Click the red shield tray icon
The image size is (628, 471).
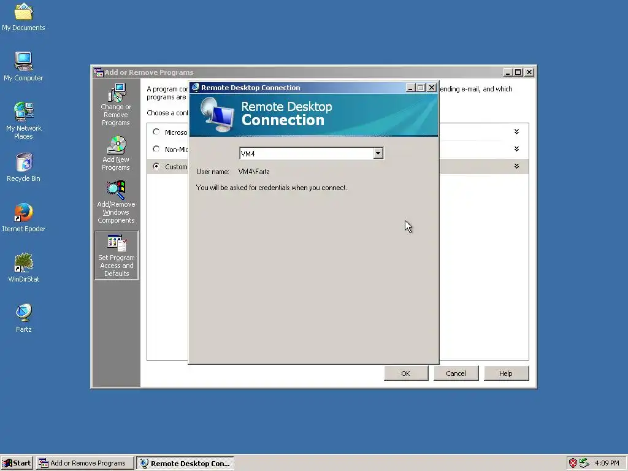pos(573,463)
